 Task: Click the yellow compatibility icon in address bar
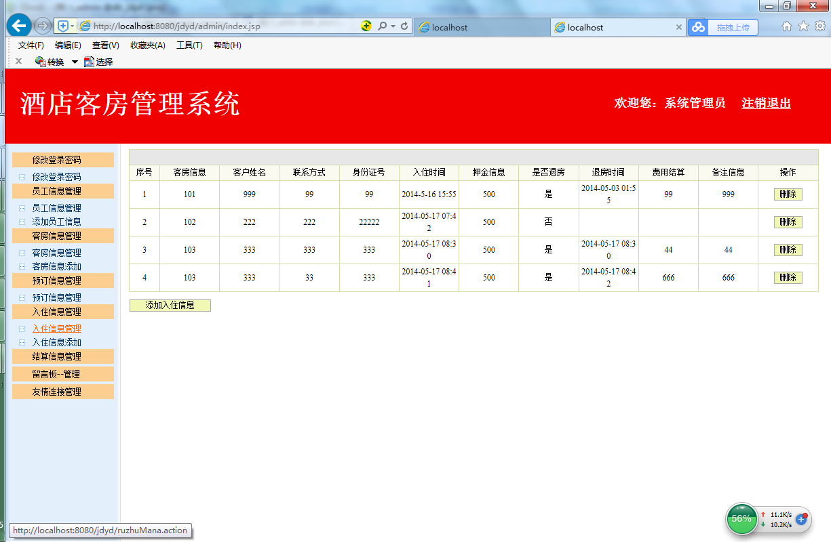pos(366,26)
